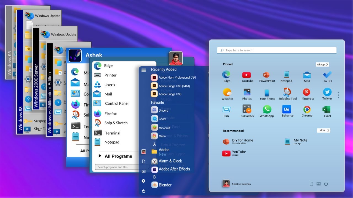Open the user account icon in the Windows 10 sidebar

pos(143,152)
